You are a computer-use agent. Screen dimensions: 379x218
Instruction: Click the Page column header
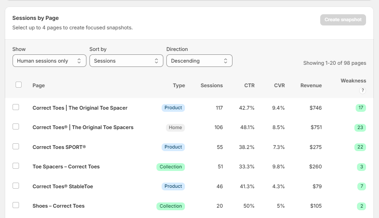(38, 85)
